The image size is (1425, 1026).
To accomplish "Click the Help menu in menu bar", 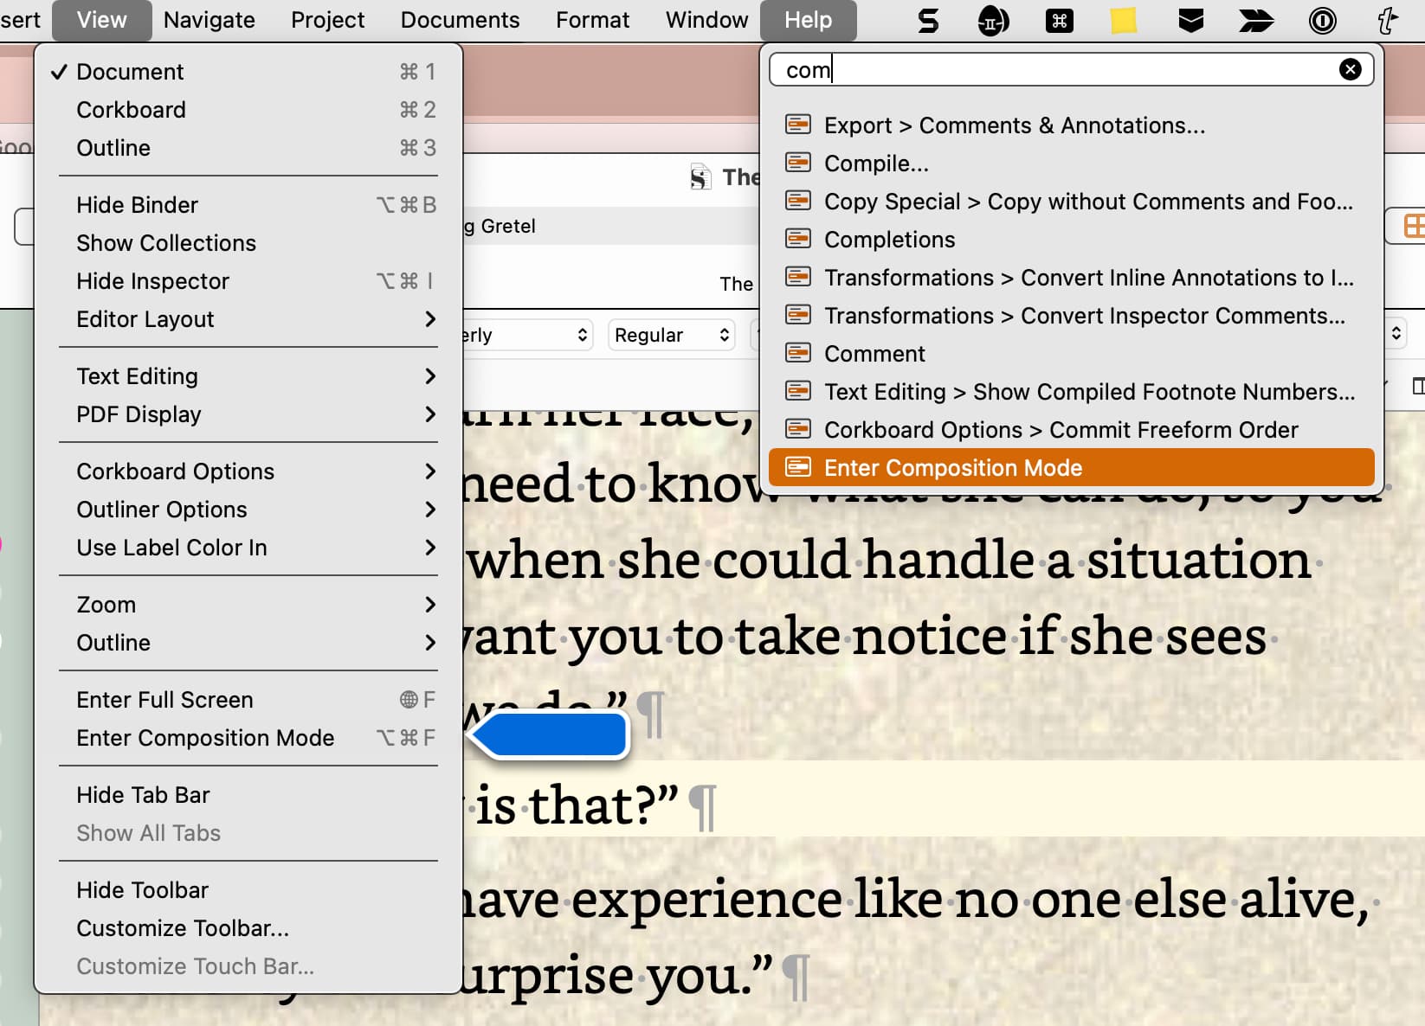I will 808,20.
